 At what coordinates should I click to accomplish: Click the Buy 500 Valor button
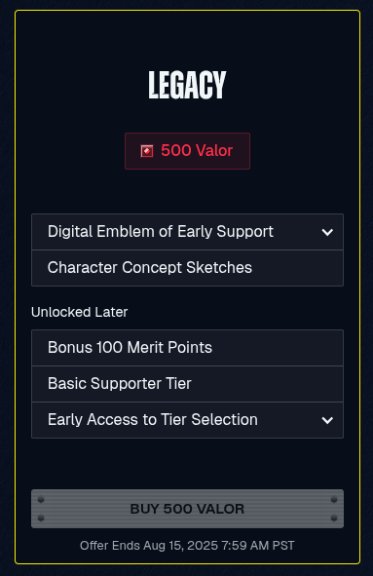[187, 509]
